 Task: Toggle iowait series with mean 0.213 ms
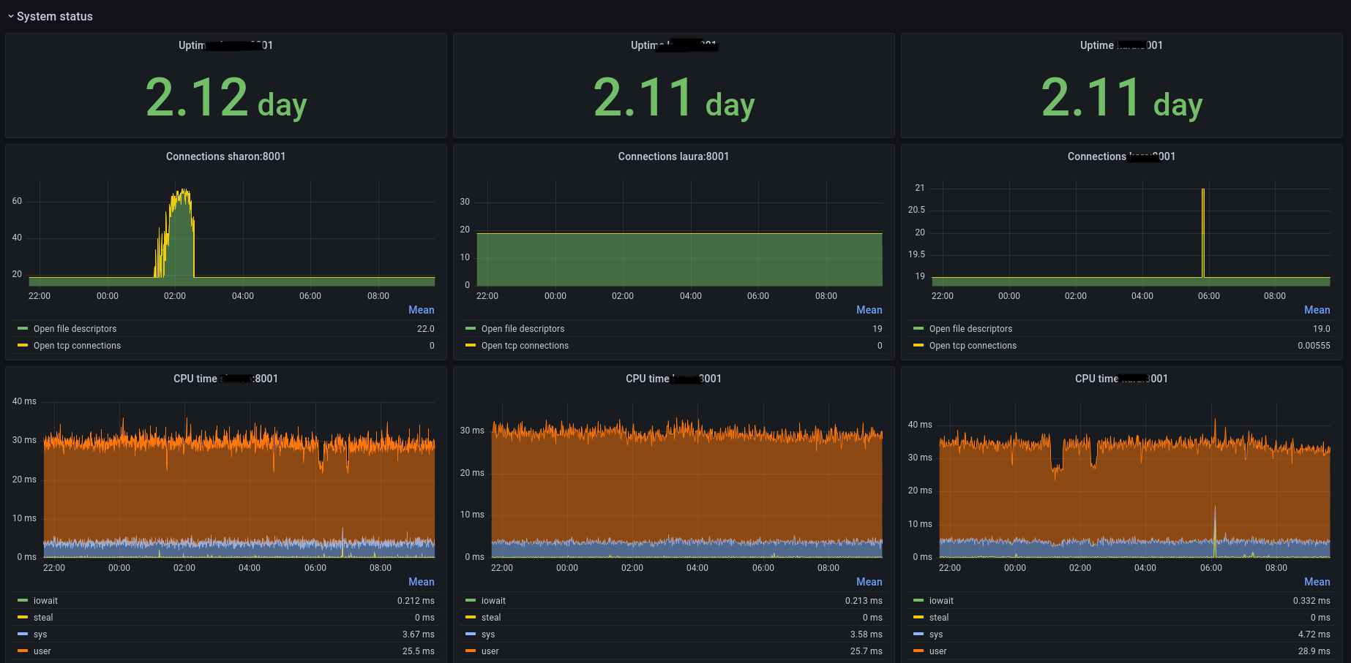(x=493, y=601)
